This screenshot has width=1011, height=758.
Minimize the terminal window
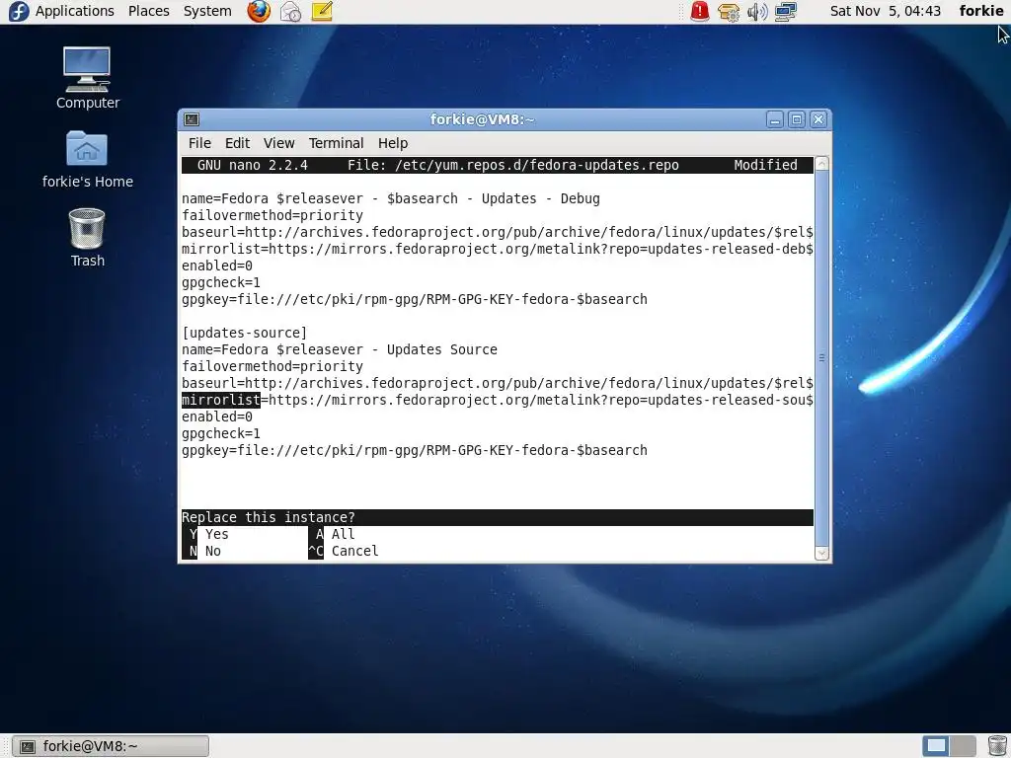[x=775, y=119]
